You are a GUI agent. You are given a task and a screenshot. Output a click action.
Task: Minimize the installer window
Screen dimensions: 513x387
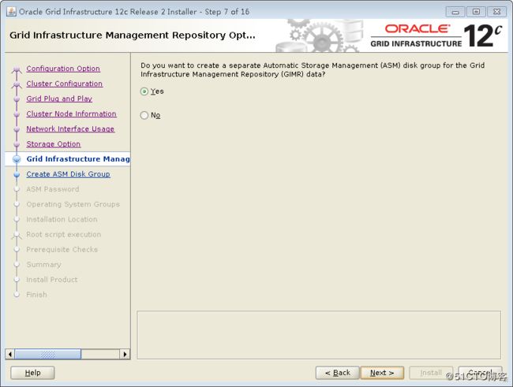455,12
